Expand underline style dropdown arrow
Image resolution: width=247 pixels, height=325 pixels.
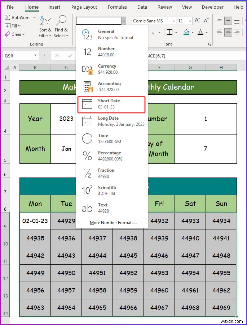[x=160, y=32]
